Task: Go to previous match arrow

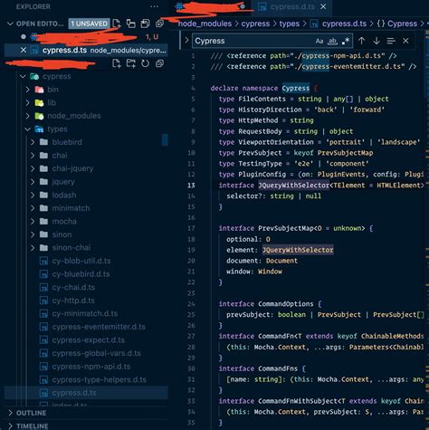Action: [x=361, y=41]
